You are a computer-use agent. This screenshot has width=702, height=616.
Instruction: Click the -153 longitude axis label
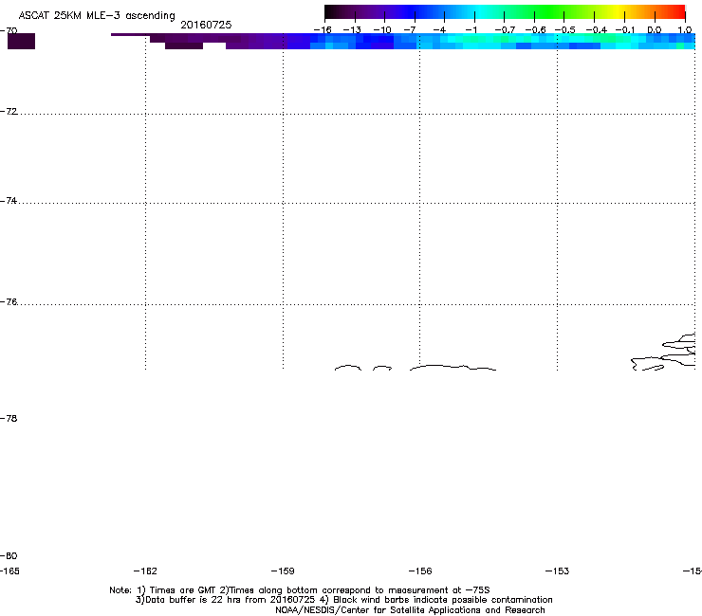558,571
